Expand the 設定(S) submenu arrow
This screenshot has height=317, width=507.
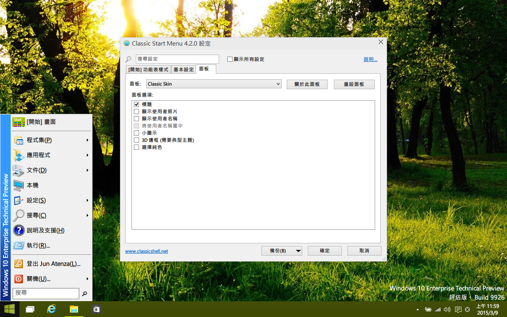[88, 201]
